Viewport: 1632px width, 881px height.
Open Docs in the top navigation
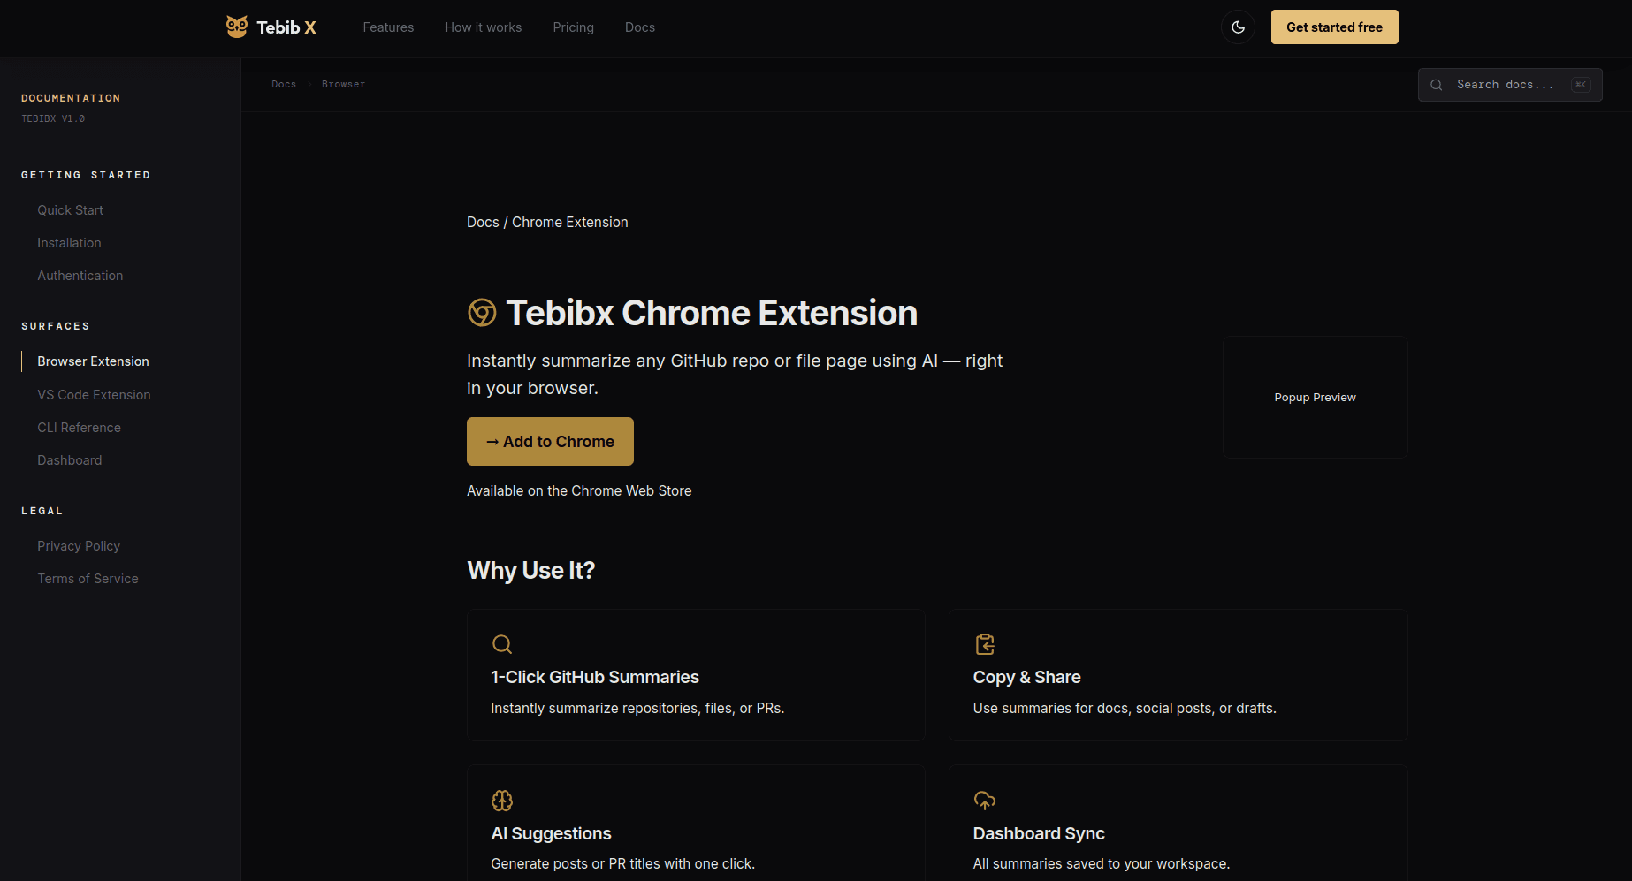tap(640, 27)
